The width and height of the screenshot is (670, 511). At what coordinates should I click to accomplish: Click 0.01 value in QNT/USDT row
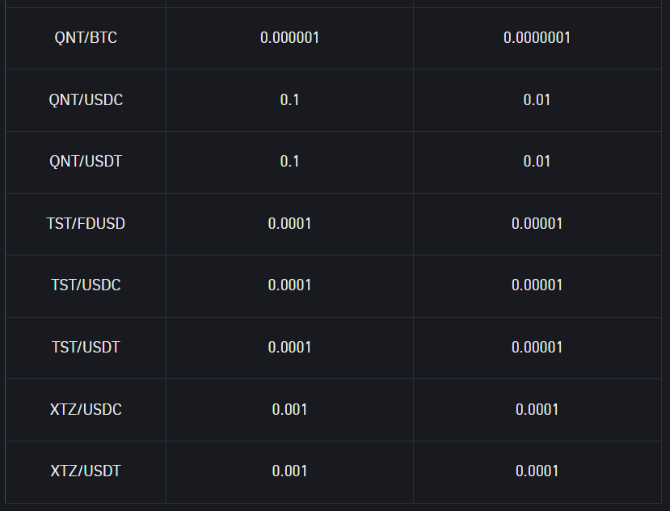click(537, 162)
